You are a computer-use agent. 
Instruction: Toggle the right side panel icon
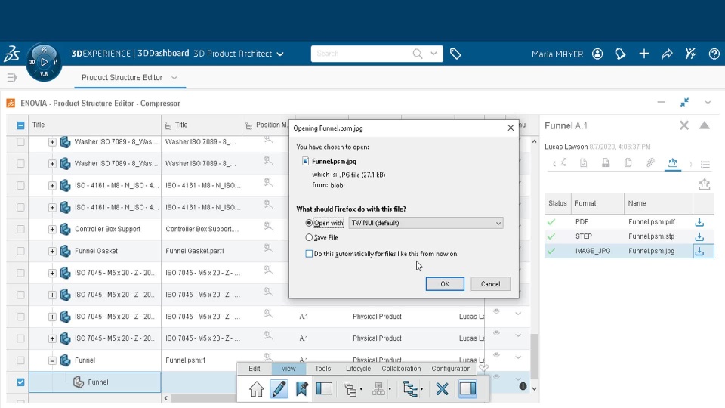pyautogui.click(x=467, y=388)
